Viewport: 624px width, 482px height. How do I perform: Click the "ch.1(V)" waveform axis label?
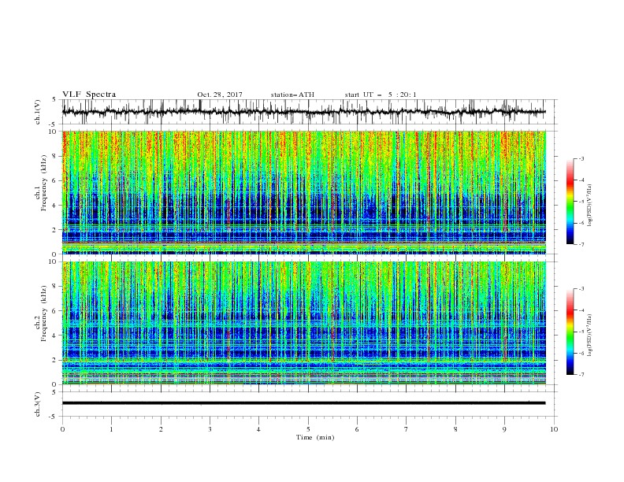[x=38, y=112]
